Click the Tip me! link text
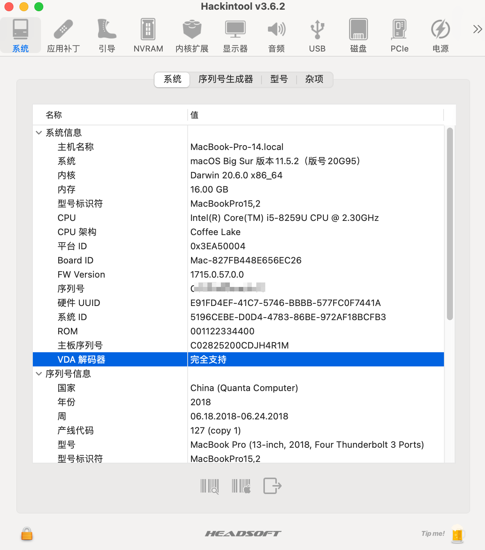 (x=433, y=534)
